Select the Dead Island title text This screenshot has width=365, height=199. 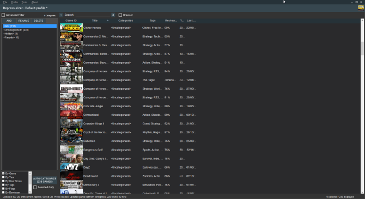pos(90,176)
